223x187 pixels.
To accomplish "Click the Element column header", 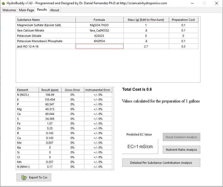I will click(27, 90).
